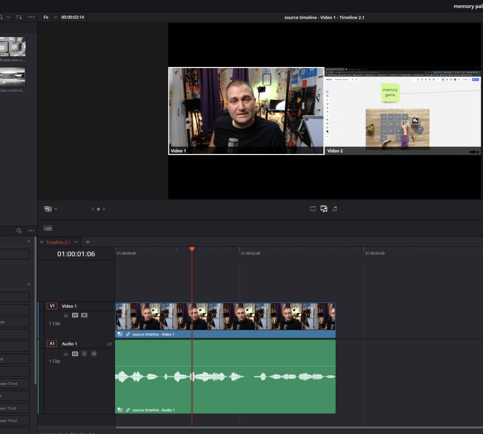Viewport: 483px width, 434px height.
Task: Collapse the upper effects section chevron
Action: [x=29, y=241]
